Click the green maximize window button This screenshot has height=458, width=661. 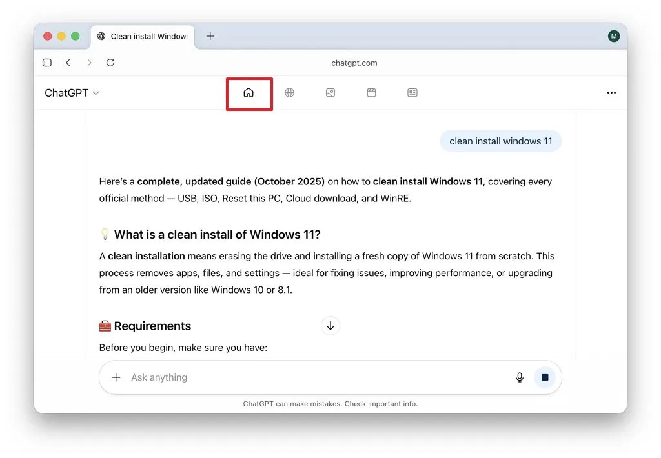(x=76, y=36)
